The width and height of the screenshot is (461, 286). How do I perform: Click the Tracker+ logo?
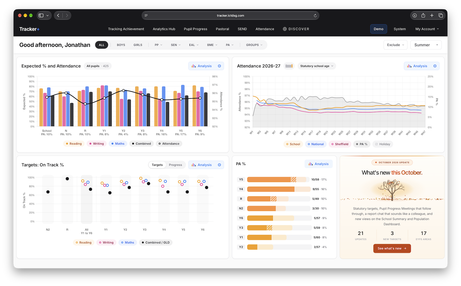29,29
